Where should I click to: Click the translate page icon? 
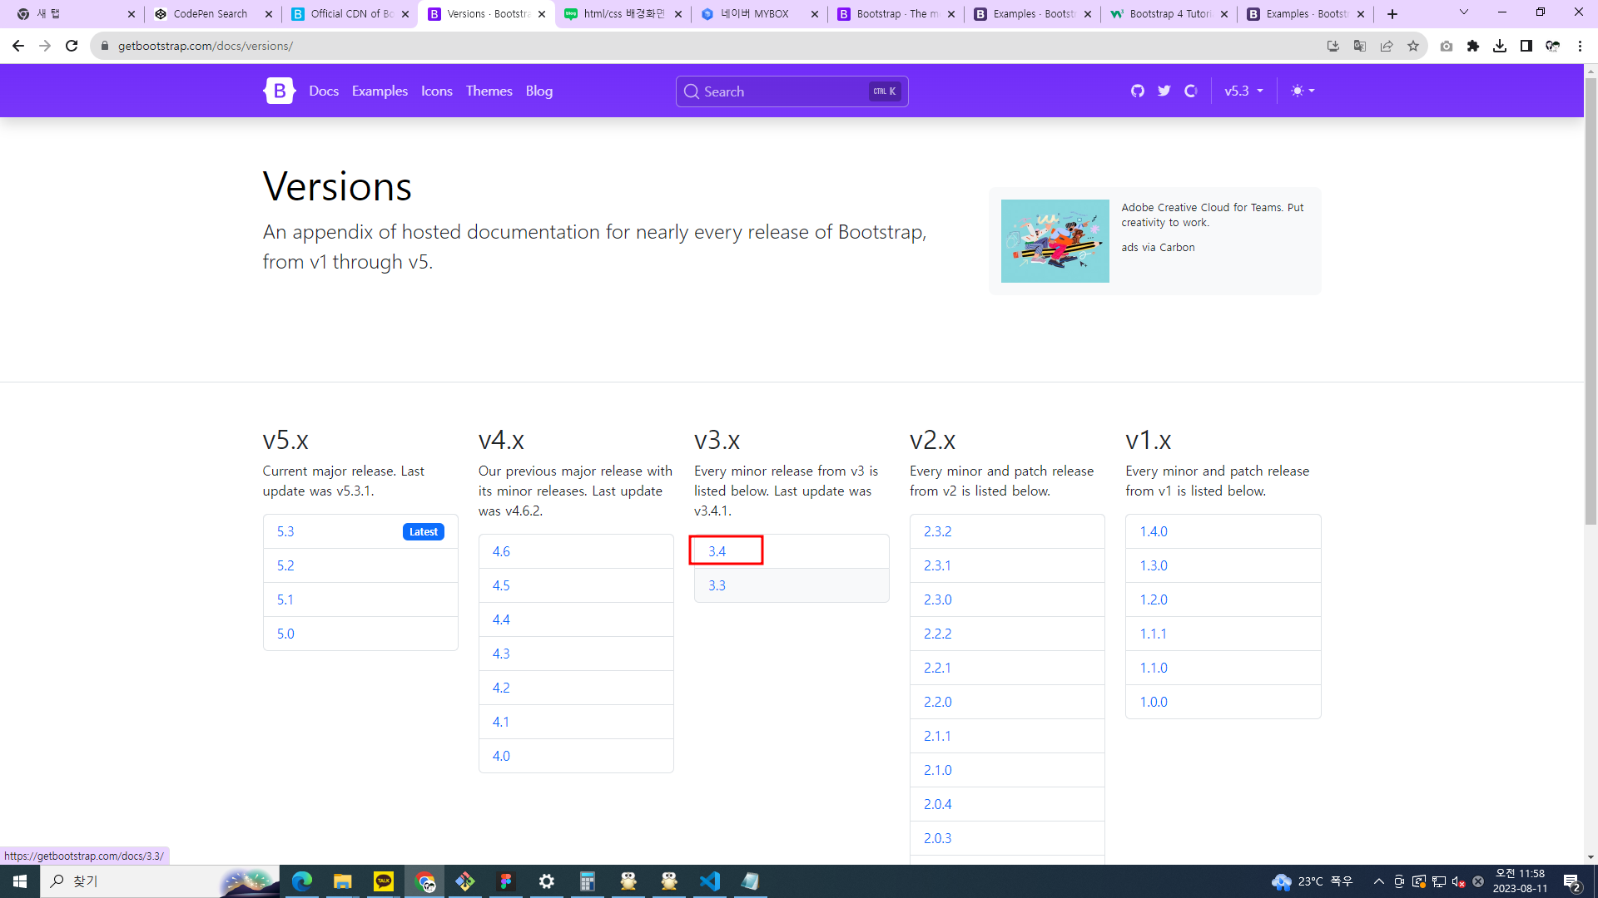1360,46
